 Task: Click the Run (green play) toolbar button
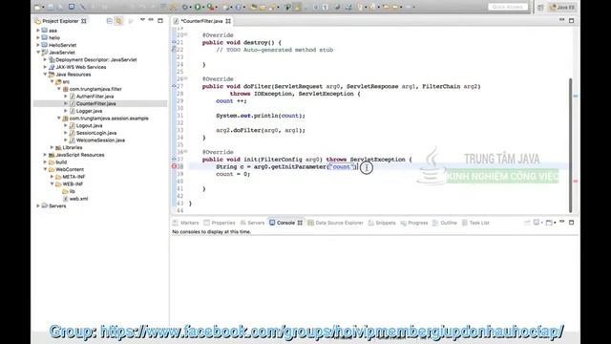coord(198,7)
